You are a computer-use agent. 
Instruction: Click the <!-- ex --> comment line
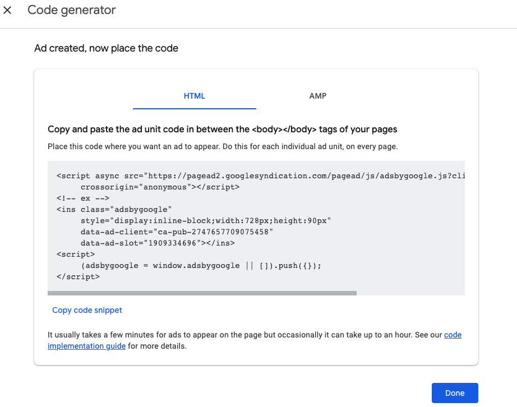coord(82,198)
